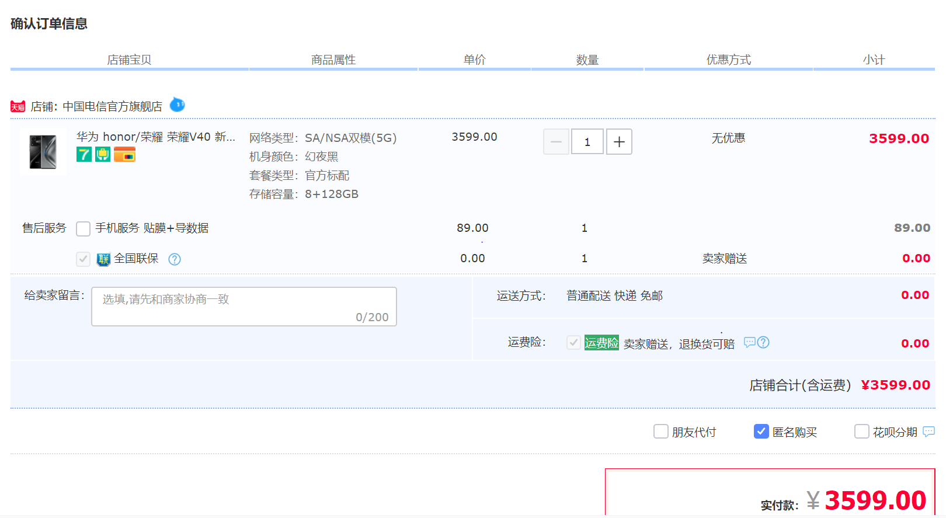
Task: Click the 确认订单信息 heading
Action: 49,23
